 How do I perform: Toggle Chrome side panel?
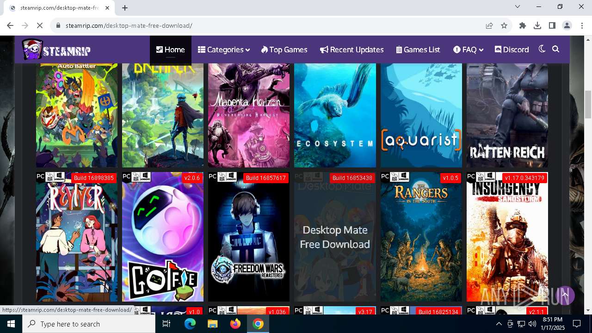click(552, 25)
